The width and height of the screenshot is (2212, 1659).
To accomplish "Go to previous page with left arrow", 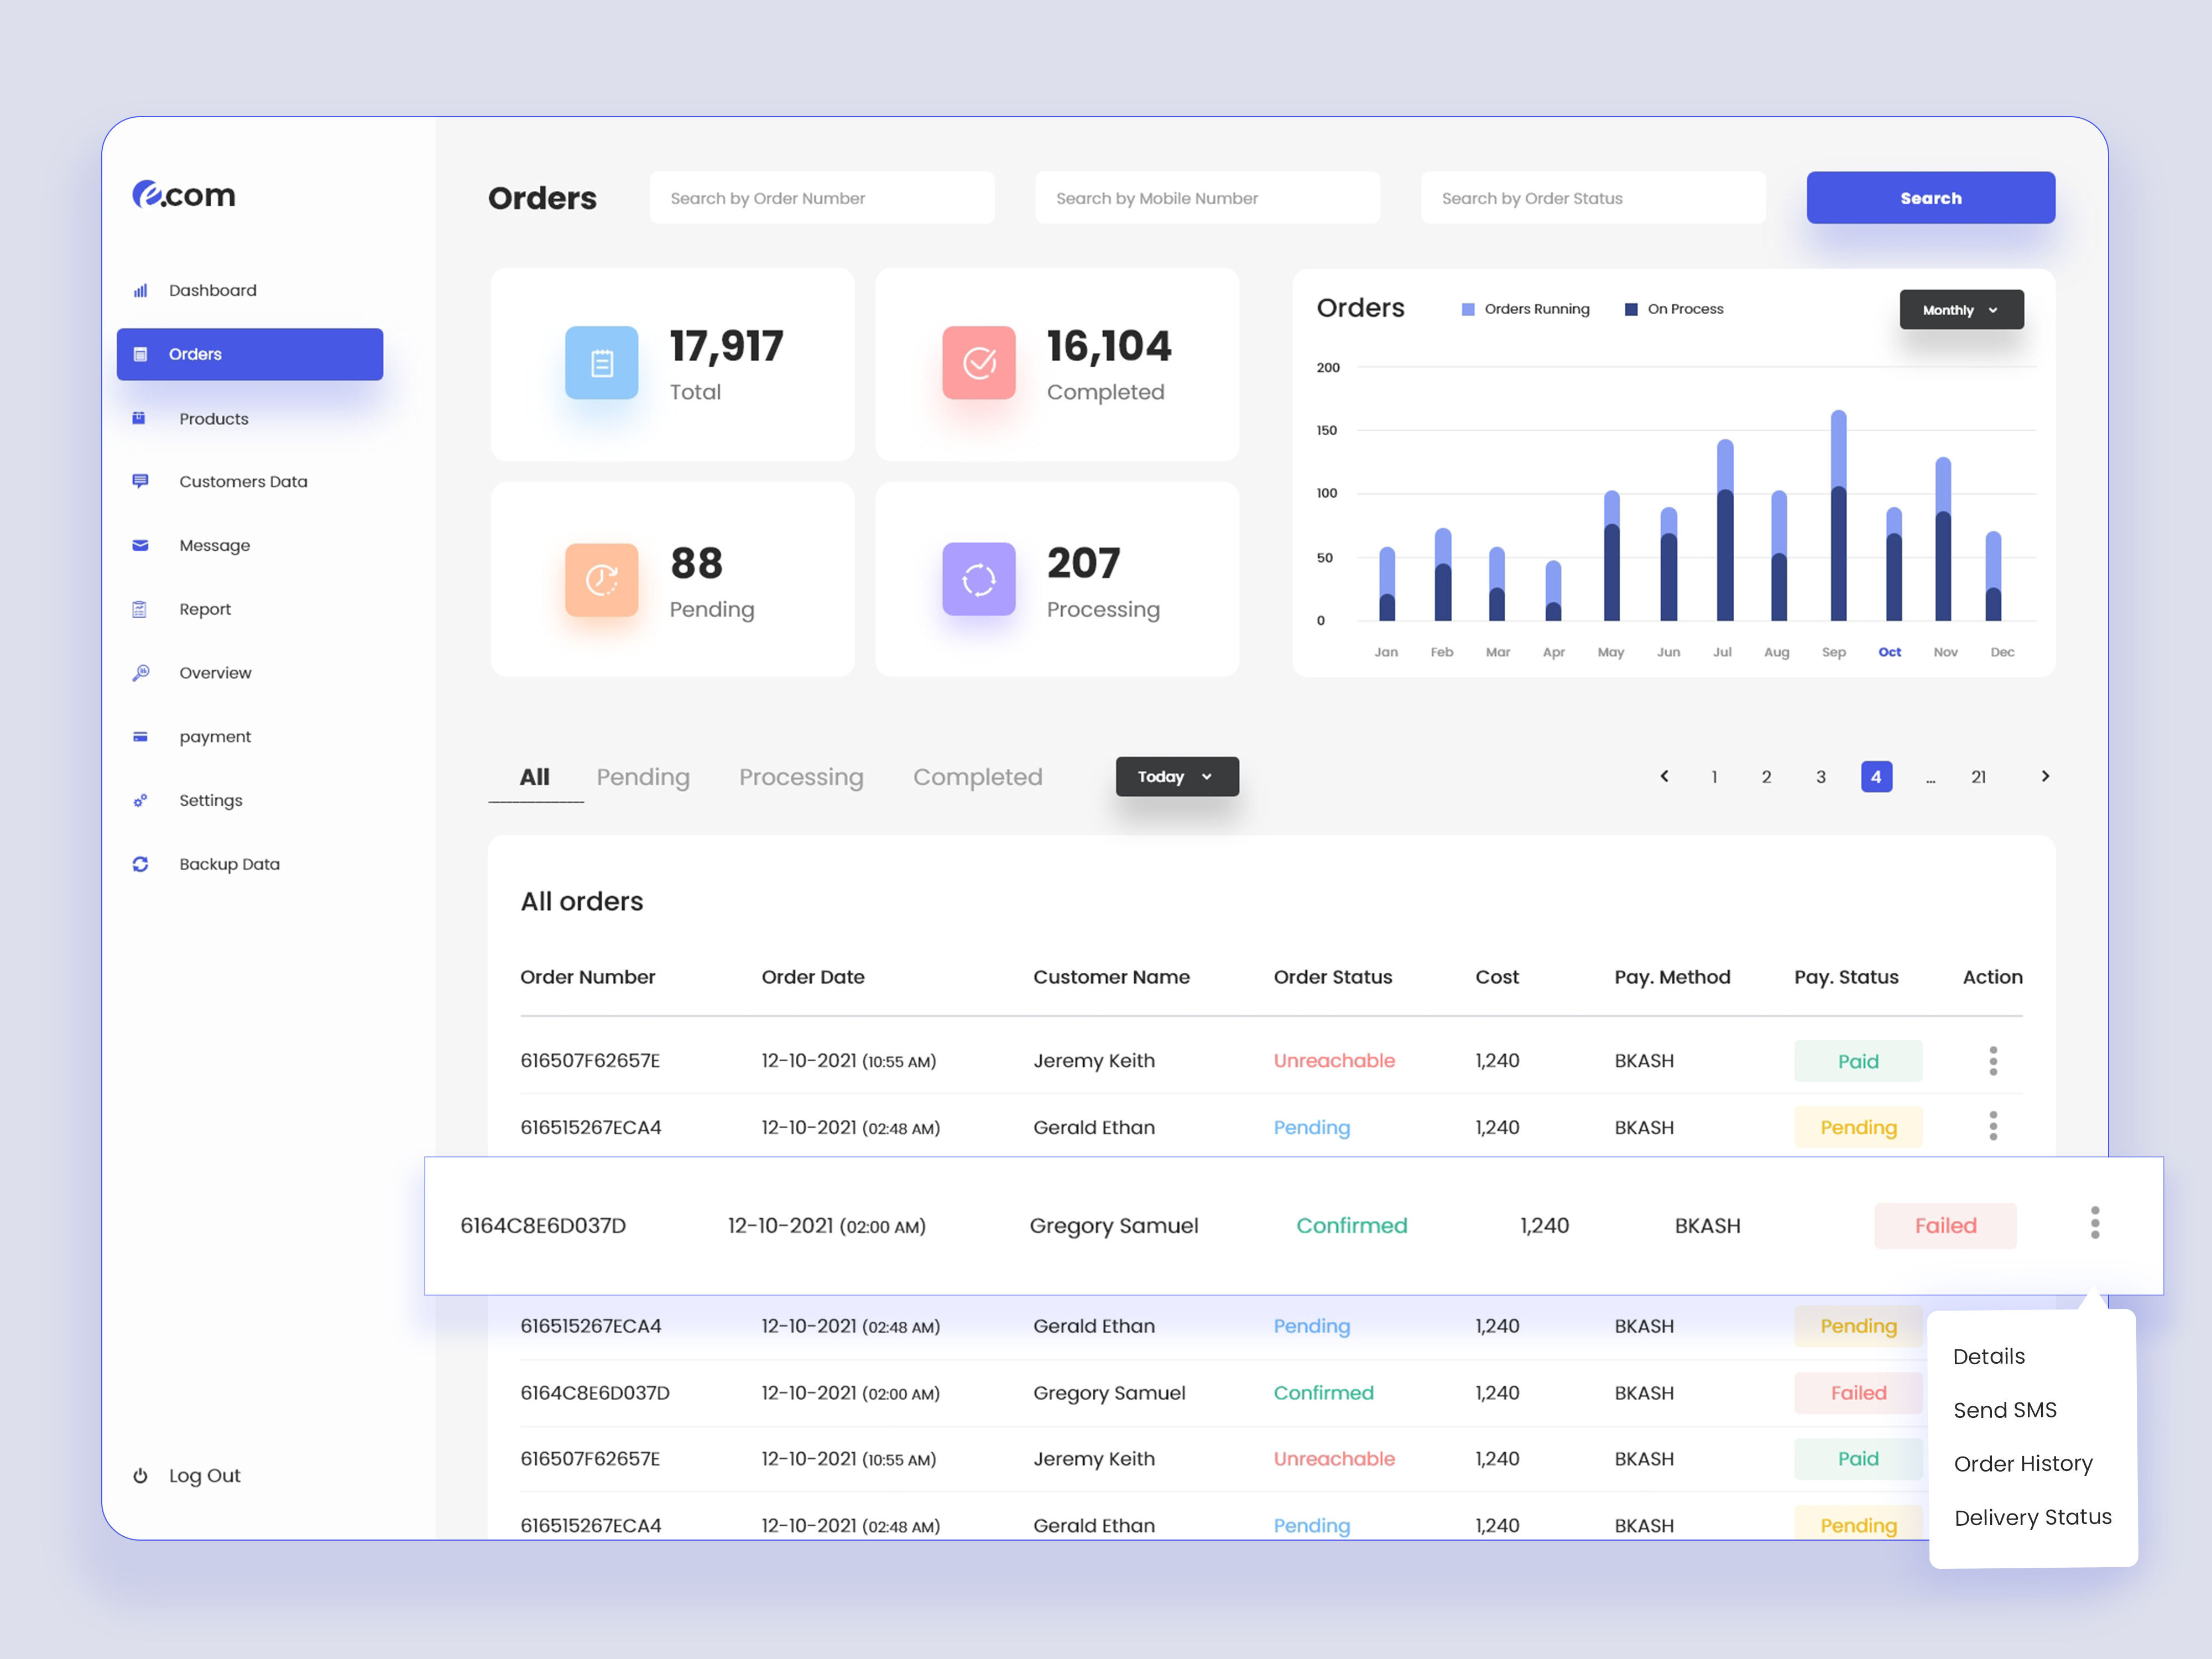I will [x=1664, y=776].
